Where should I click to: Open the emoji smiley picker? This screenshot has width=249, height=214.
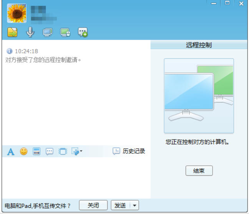(24, 151)
